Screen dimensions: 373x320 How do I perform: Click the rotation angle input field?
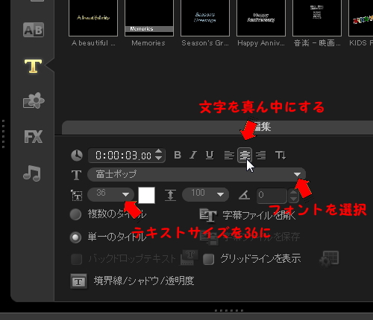pos(272,195)
